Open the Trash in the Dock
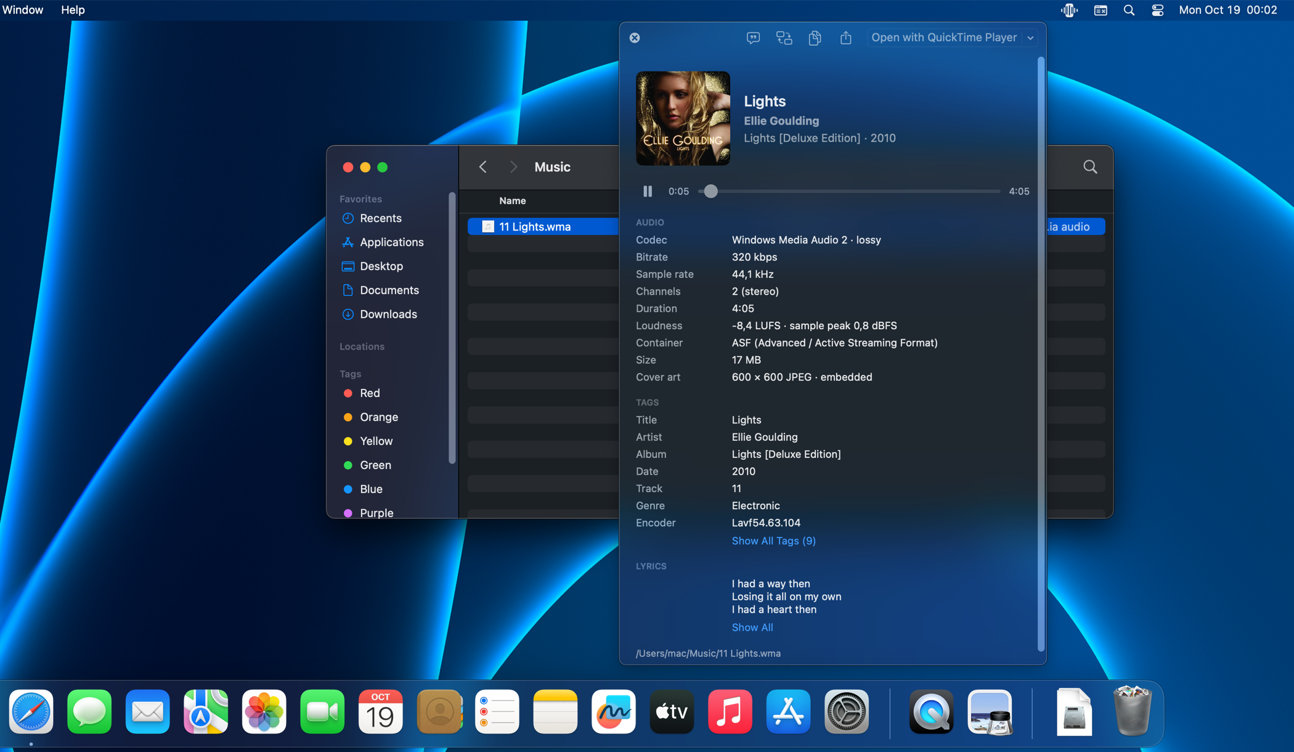The image size is (1294, 752). (x=1133, y=712)
